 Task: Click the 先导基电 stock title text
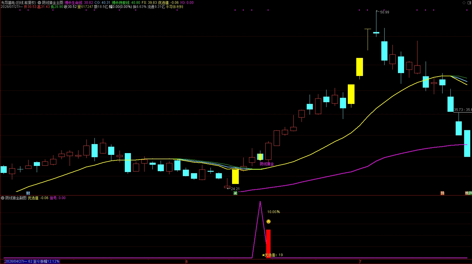(8, 3)
